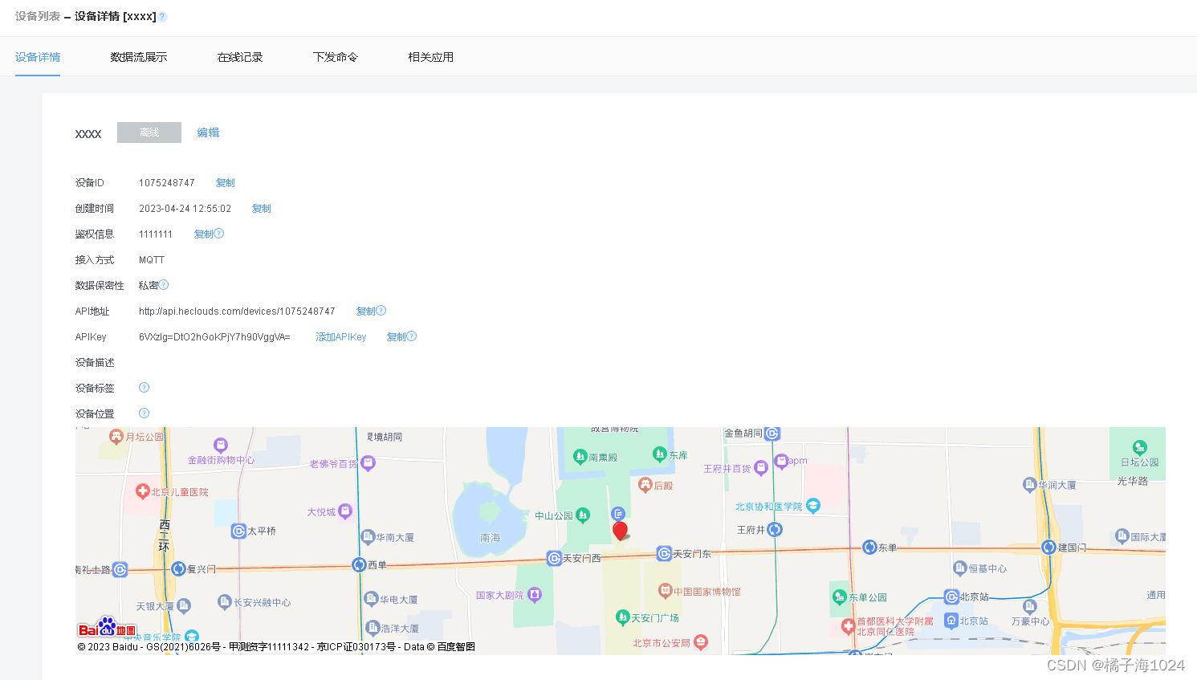
Task: Click the Baidu 地图 logo
Action: 107,628
